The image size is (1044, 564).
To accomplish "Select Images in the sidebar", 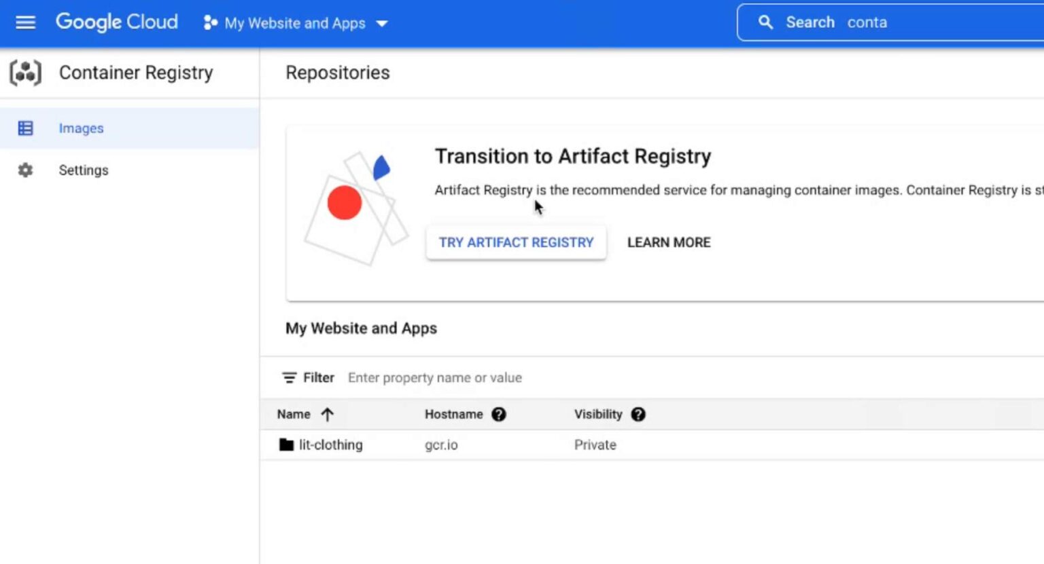I will [129, 128].
